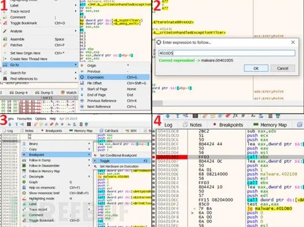Click the Decompile entry icon in panel 3
This screenshot has height=227, width=304.
click(24, 177)
